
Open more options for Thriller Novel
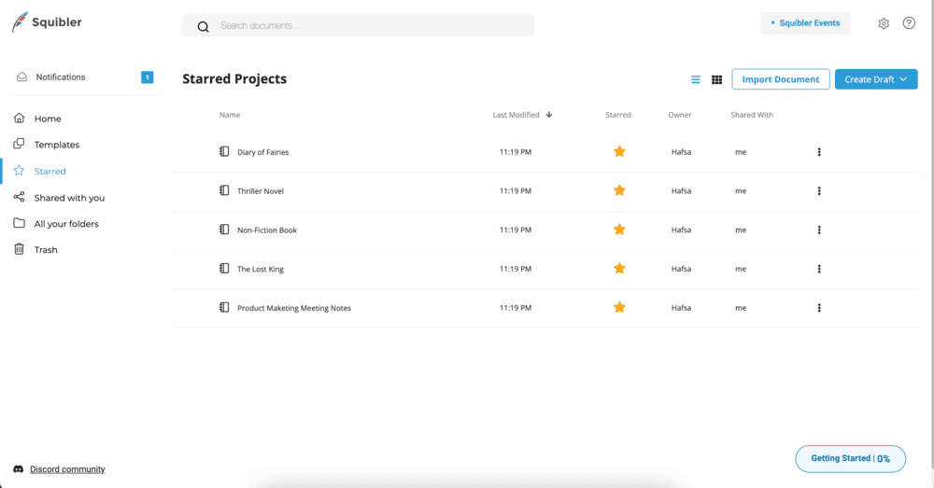pyautogui.click(x=819, y=191)
